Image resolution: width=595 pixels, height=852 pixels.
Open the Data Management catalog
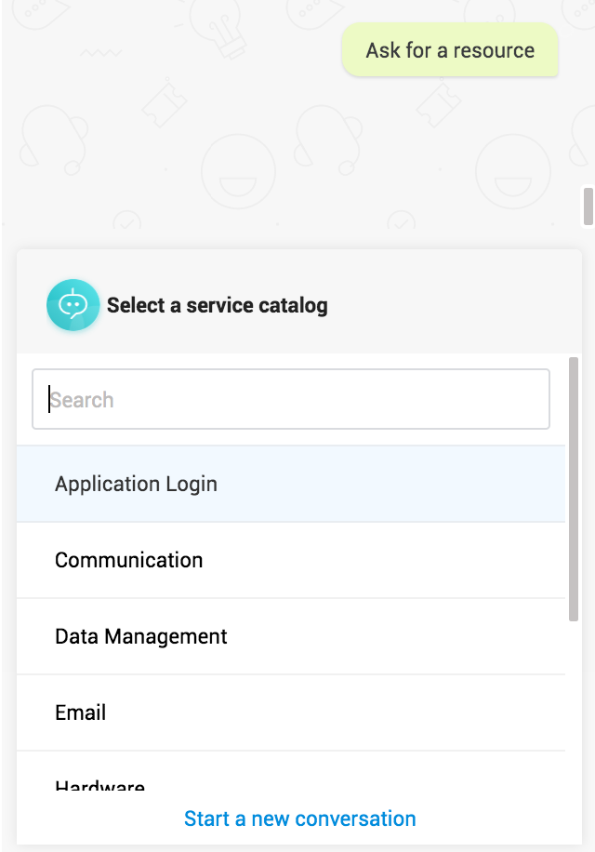click(141, 636)
